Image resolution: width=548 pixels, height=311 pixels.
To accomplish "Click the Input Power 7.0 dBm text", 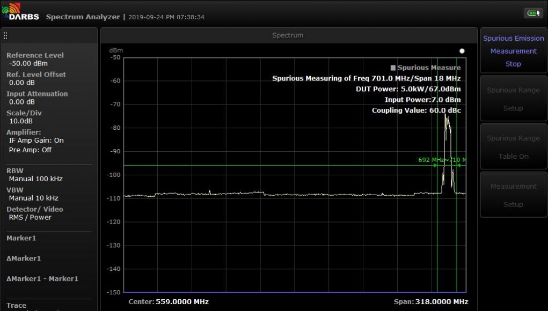I will pos(422,100).
